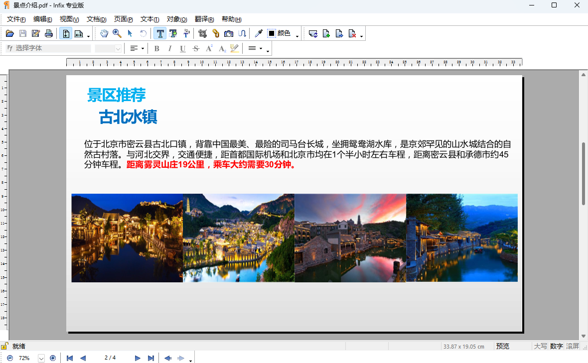Go to next page arrow

click(x=138, y=358)
